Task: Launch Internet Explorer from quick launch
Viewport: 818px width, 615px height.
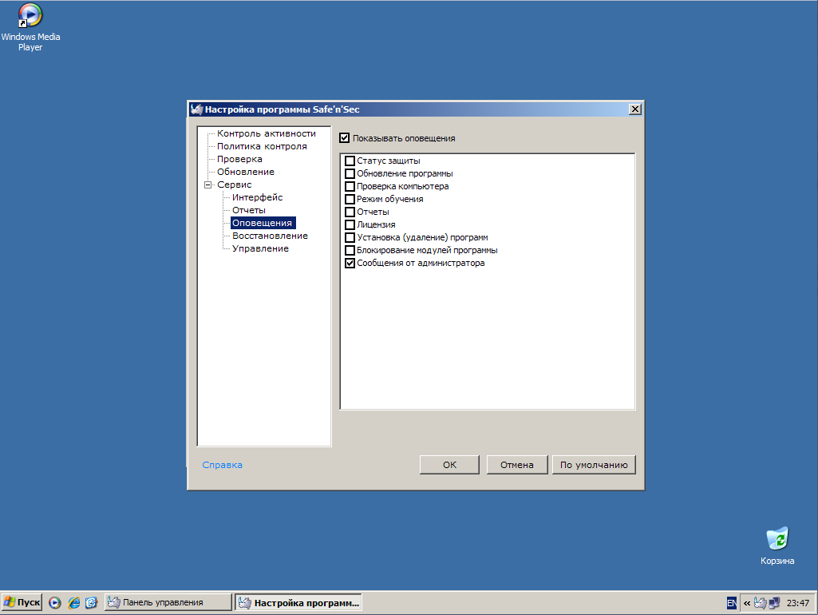Action: (x=74, y=602)
